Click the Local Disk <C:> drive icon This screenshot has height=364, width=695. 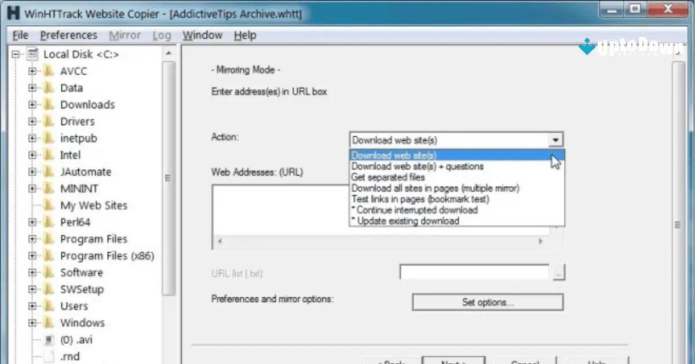tap(32, 54)
